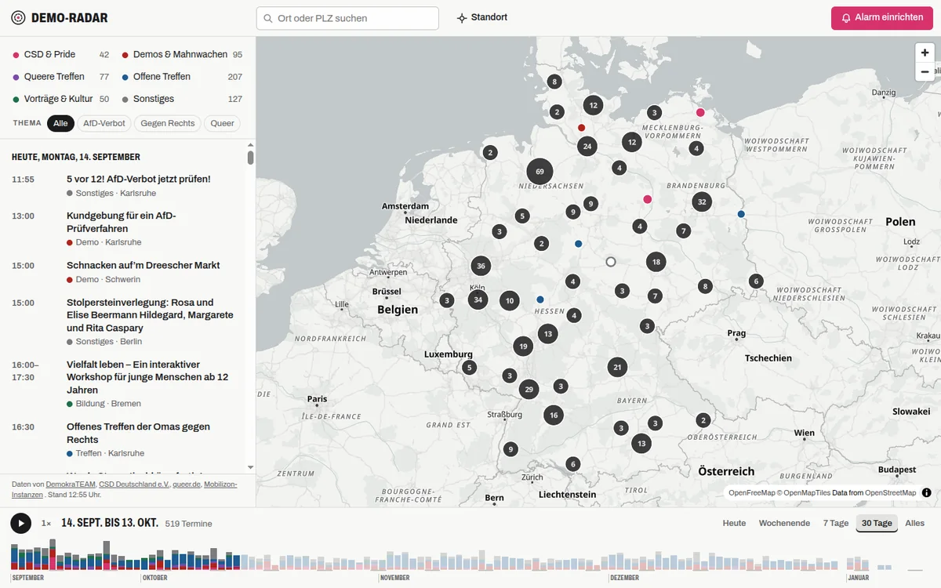941x588 pixels.
Task: Click the event list scrollbar thumb
Action: 251,158
